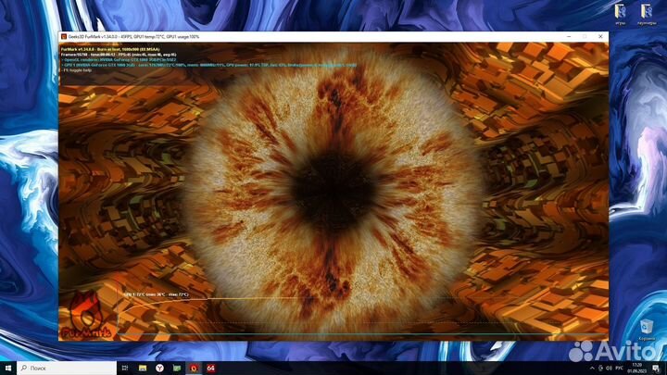Click the FurMark window title bar
This screenshot has width=667, height=375.
(x=324, y=36)
